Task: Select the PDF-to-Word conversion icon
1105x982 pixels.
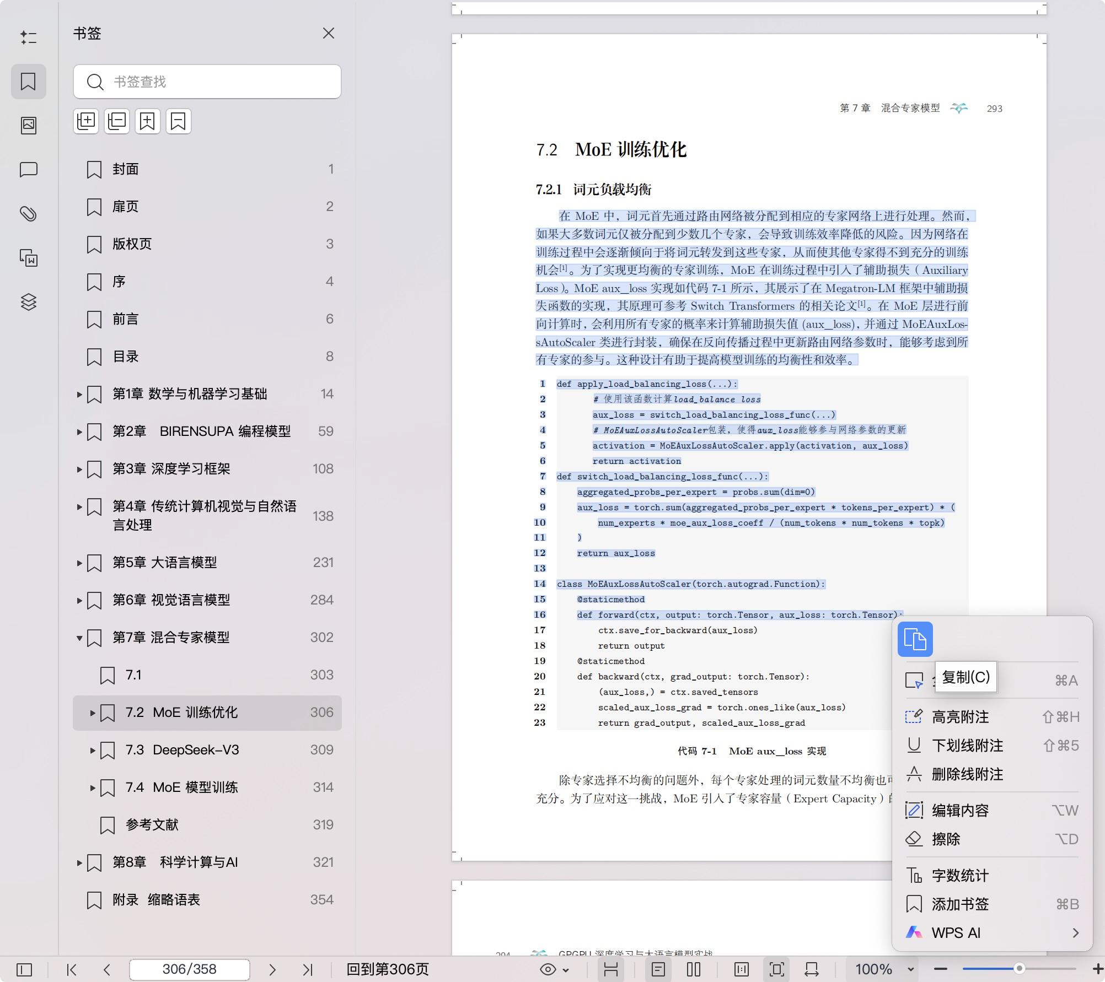Action: point(29,258)
